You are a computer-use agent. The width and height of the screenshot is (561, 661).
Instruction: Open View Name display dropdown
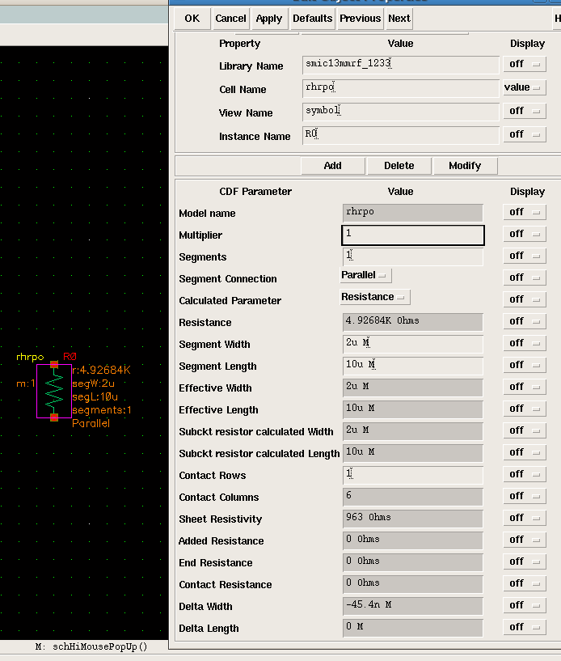(x=525, y=111)
